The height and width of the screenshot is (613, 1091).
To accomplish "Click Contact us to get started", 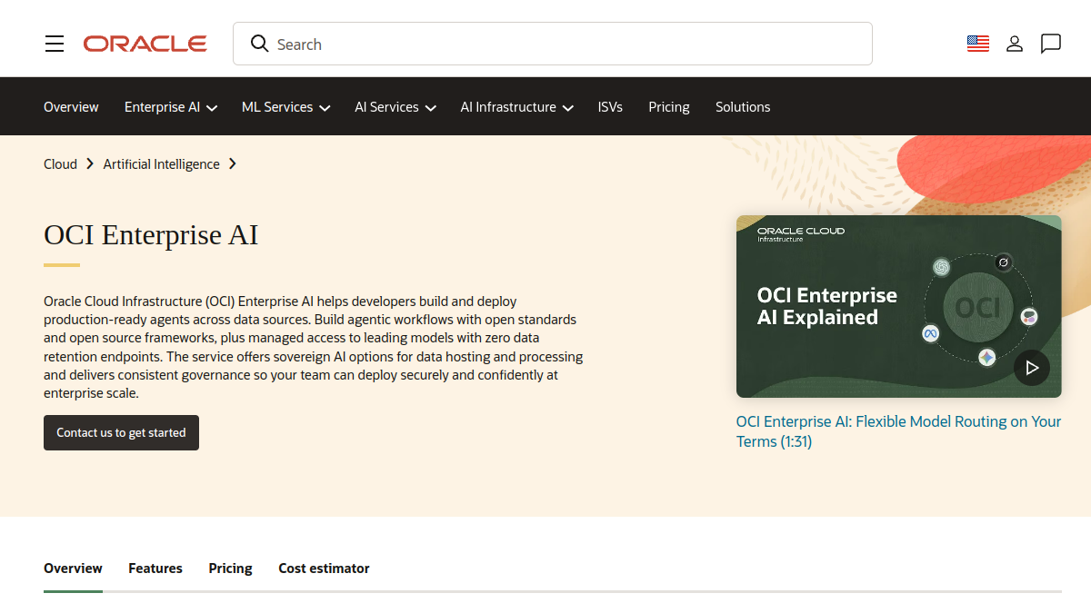I will click(x=121, y=433).
